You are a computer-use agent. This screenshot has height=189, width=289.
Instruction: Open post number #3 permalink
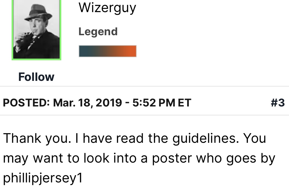[277, 103]
